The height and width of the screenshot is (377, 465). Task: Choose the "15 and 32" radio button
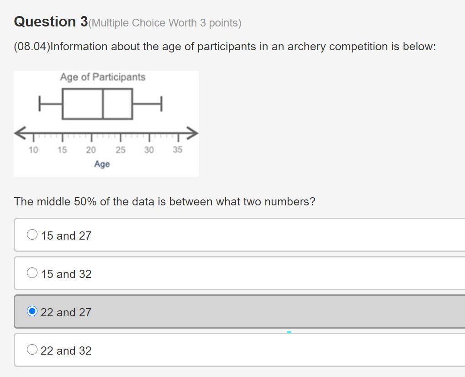coord(32,273)
